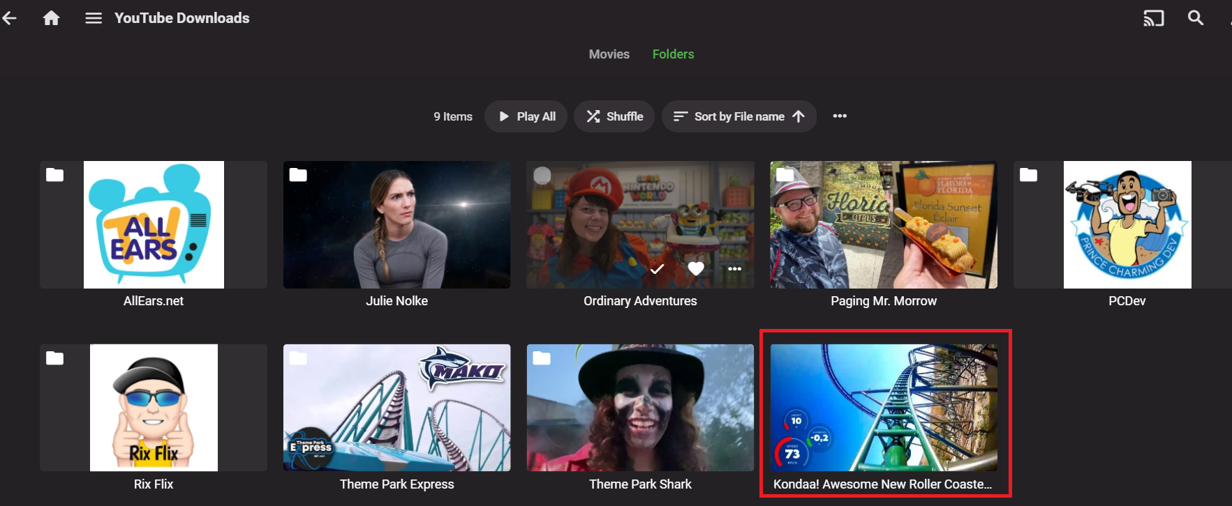The height and width of the screenshot is (506, 1232).
Task: Open the Home page icon
Action: click(51, 18)
